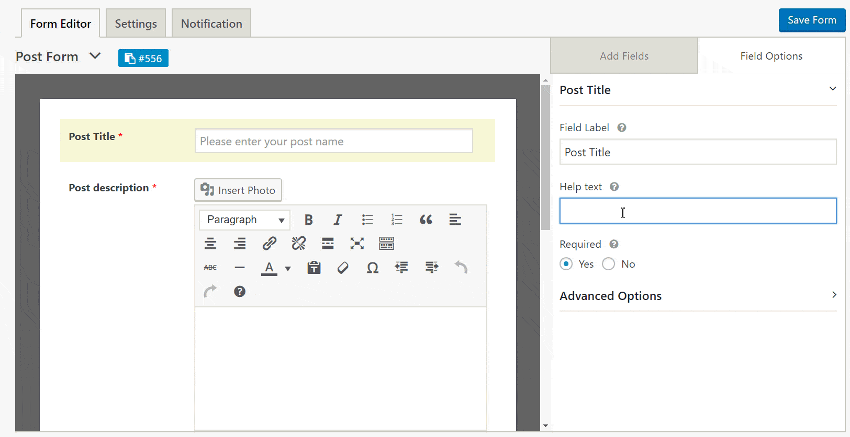
Task: Open the Post Form dropdown chevron
Action: pos(95,56)
